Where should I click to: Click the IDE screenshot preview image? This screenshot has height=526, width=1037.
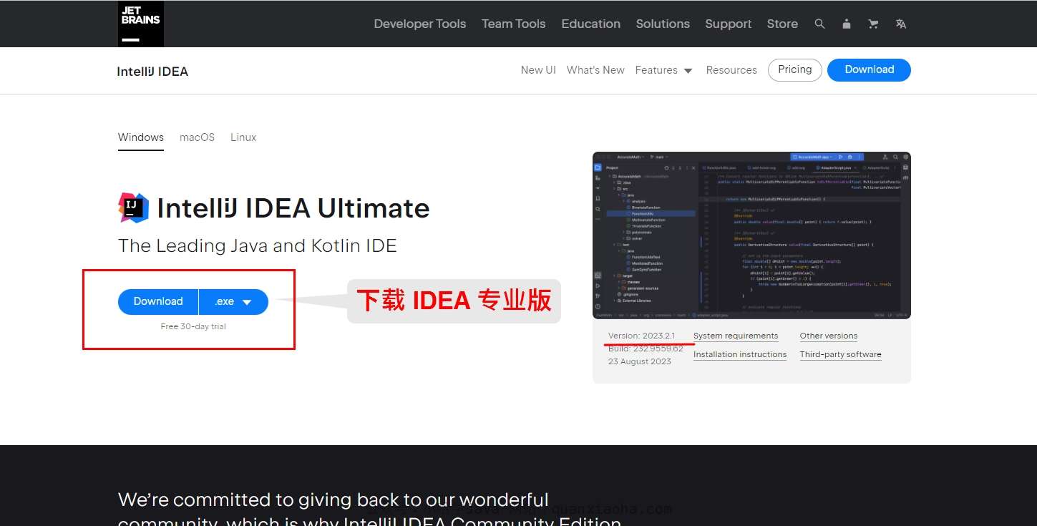751,235
